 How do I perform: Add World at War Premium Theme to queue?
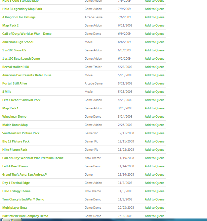[154, 158]
